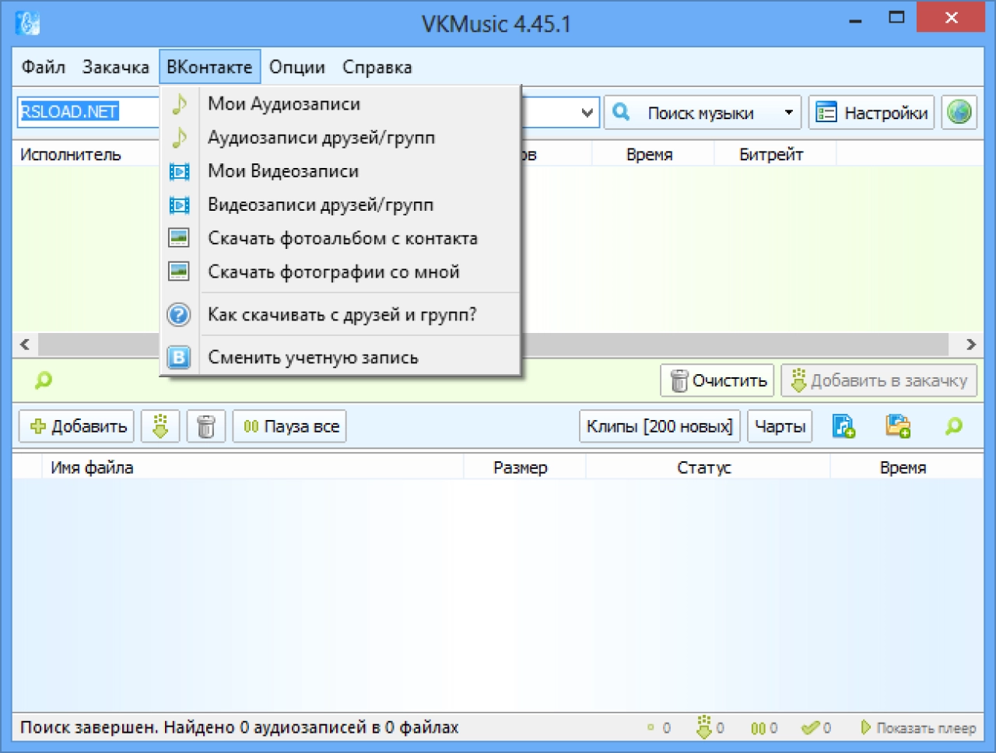The image size is (996, 753).
Task: Expand the Поиск музыки dropdown arrow
Action: (788, 113)
